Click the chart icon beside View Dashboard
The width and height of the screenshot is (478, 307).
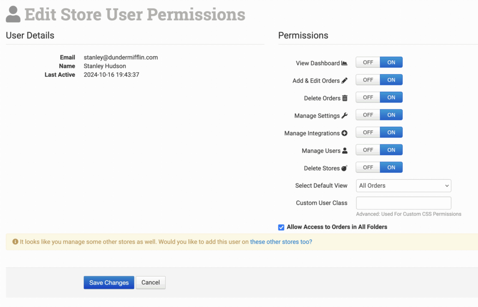coord(344,63)
